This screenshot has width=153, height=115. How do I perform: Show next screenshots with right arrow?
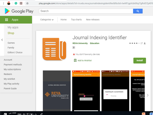tap(148, 95)
